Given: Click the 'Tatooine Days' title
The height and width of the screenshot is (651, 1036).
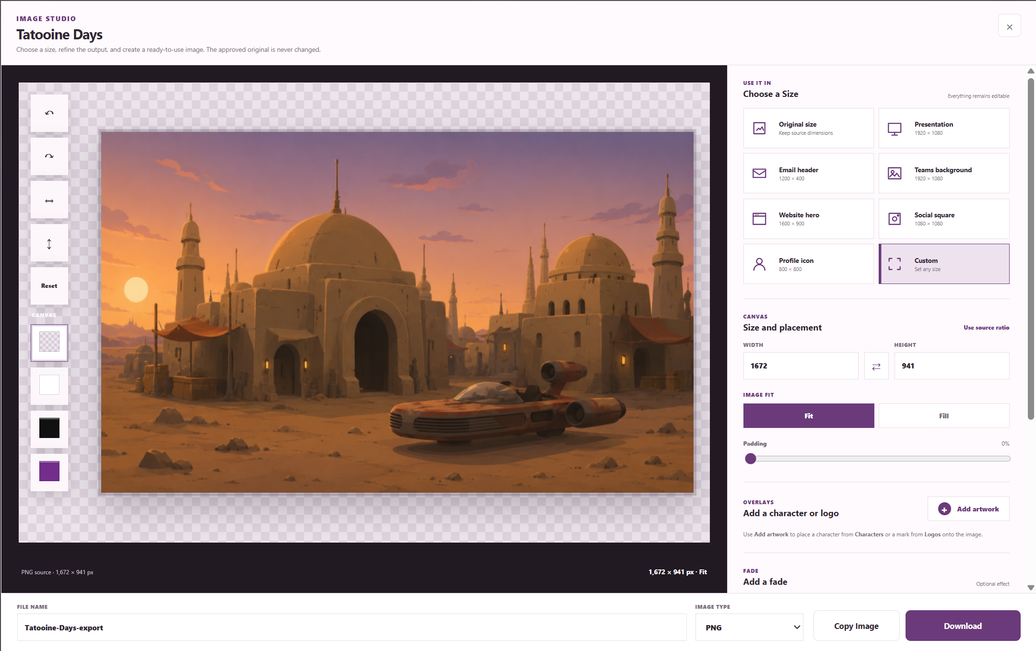Looking at the screenshot, I should [59, 35].
